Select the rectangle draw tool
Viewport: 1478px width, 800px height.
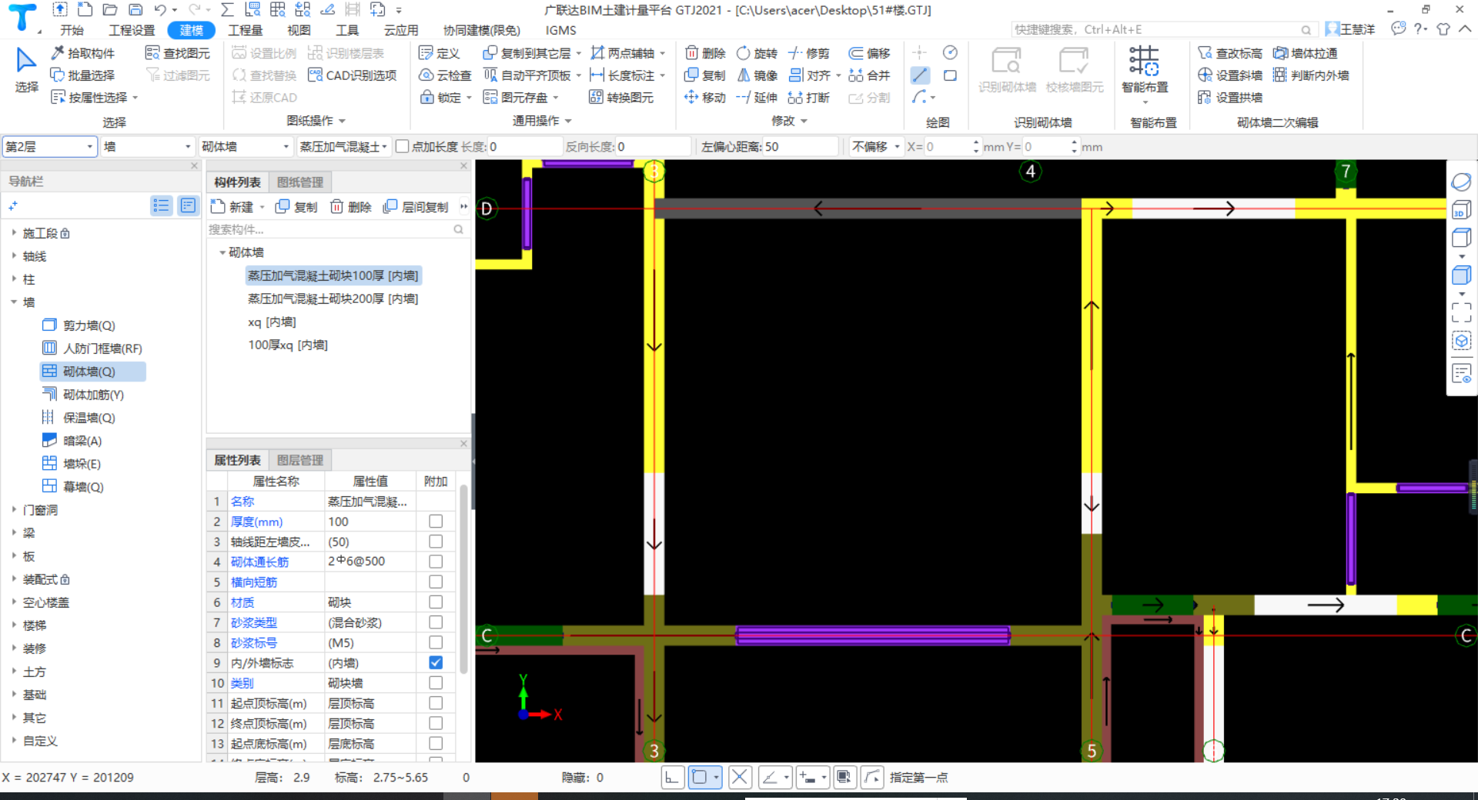click(x=951, y=75)
